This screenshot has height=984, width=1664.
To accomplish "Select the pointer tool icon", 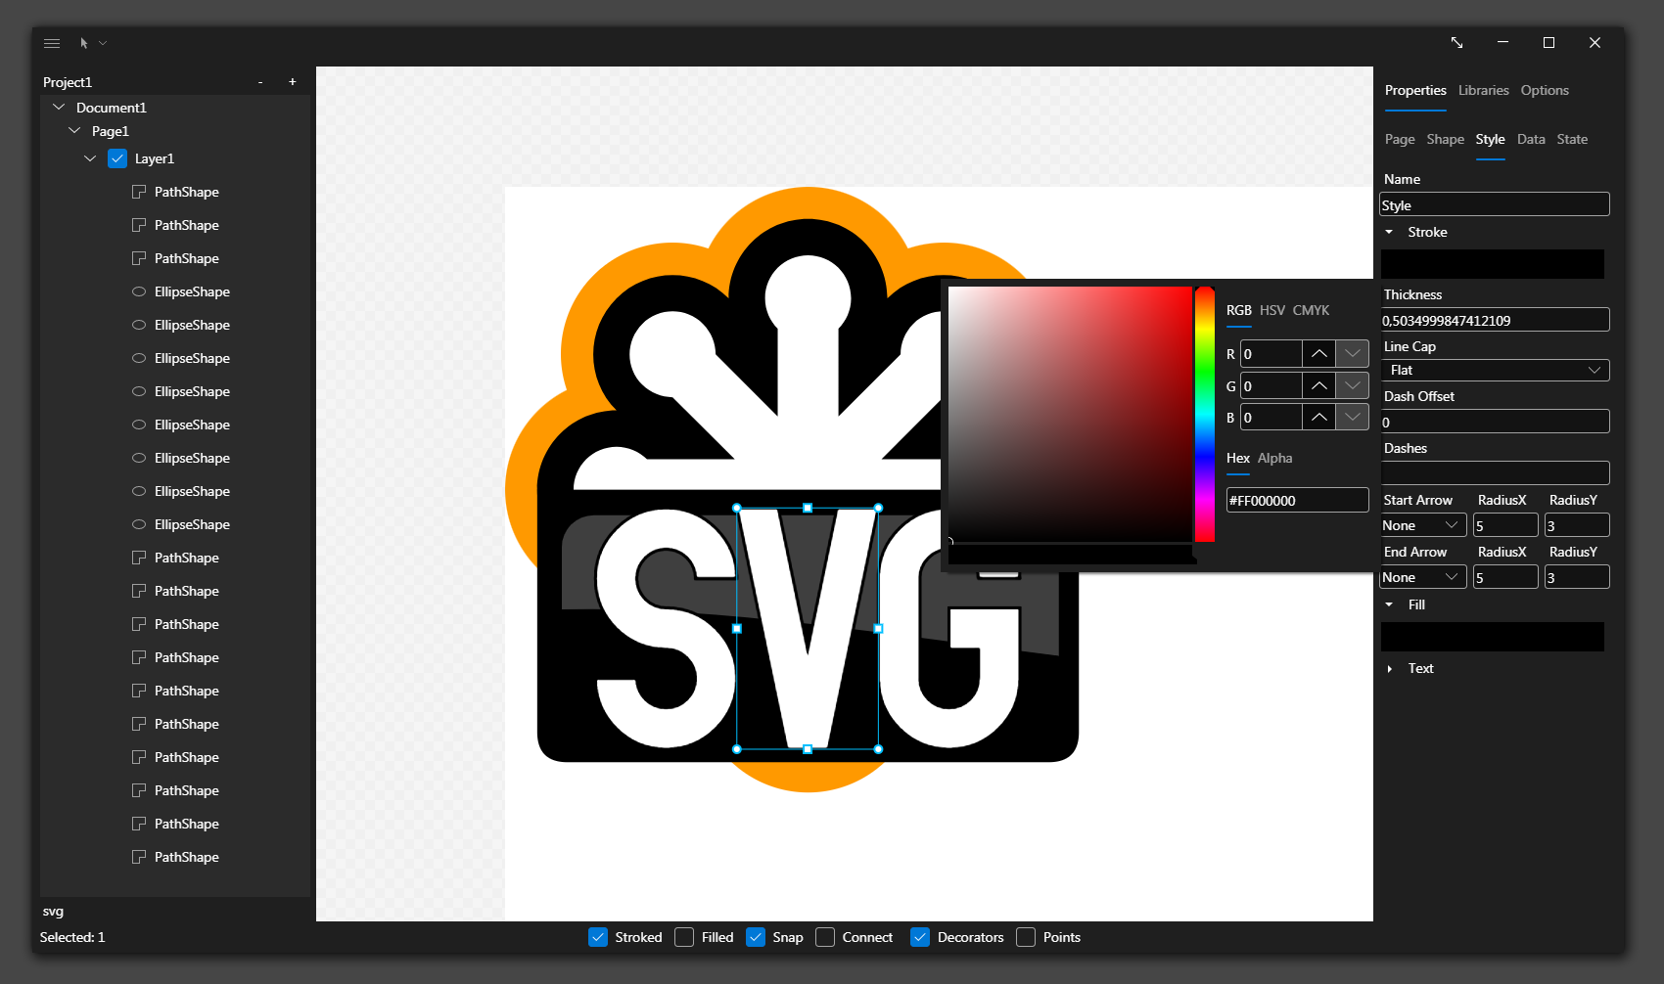I will pos(84,43).
